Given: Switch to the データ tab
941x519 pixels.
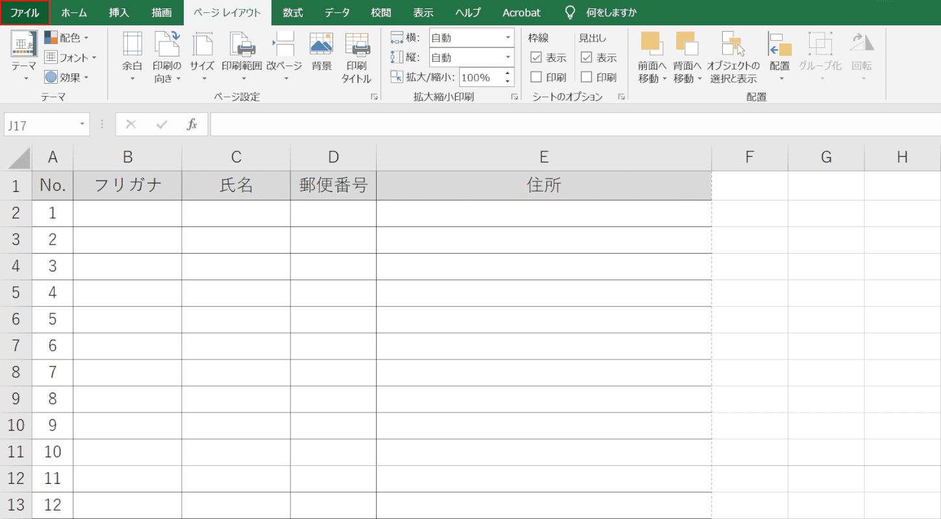Looking at the screenshot, I should (337, 13).
